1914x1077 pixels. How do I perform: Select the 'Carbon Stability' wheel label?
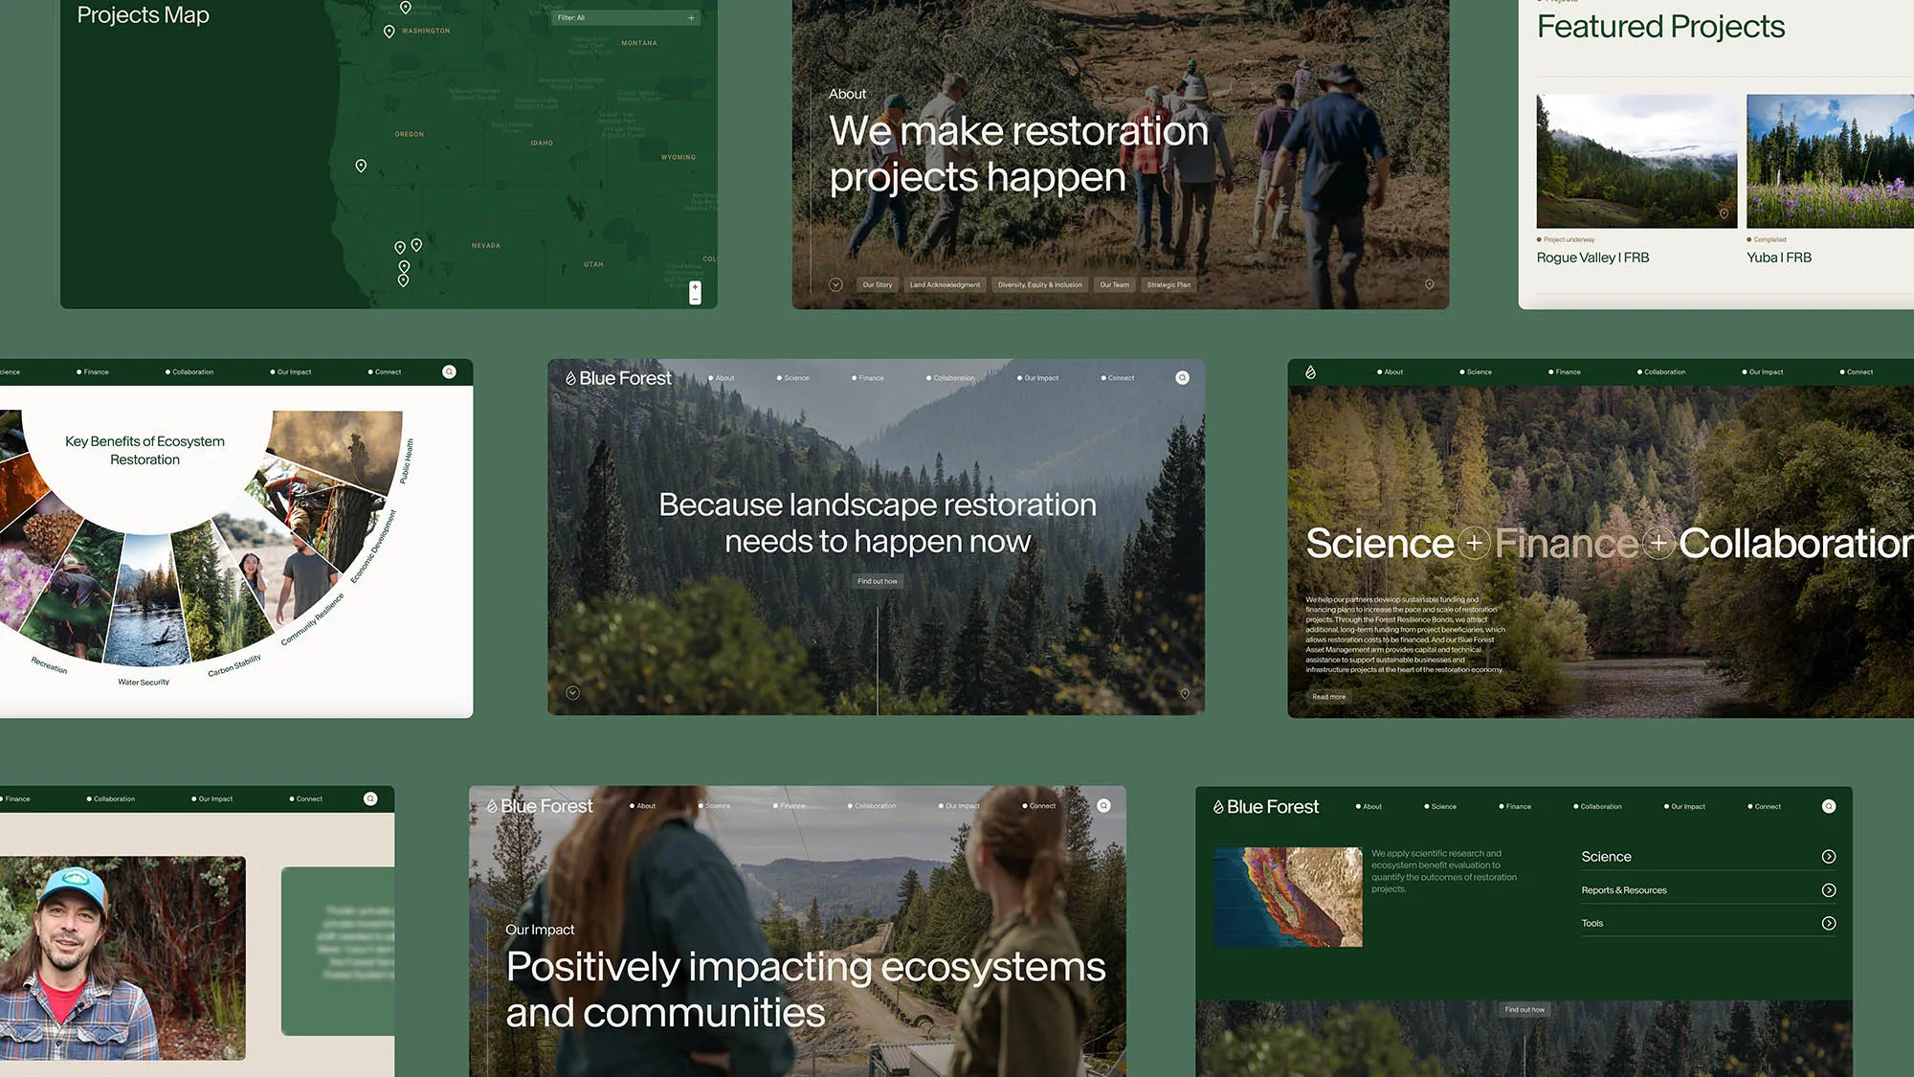tap(234, 666)
